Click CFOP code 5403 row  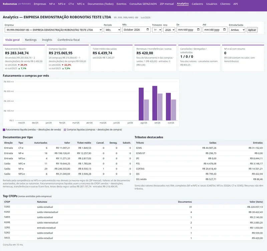(133, 217)
